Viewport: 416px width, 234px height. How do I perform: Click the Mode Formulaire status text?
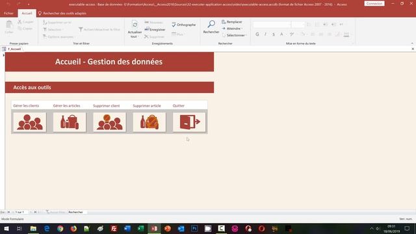pyautogui.click(x=12, y=219)
